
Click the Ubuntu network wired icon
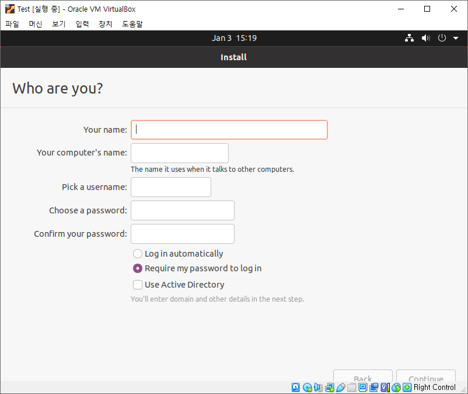tap(409, 38)
